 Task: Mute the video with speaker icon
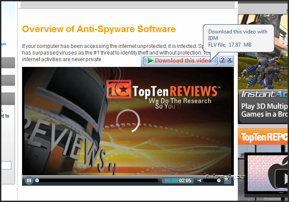[x=199, y=181]
